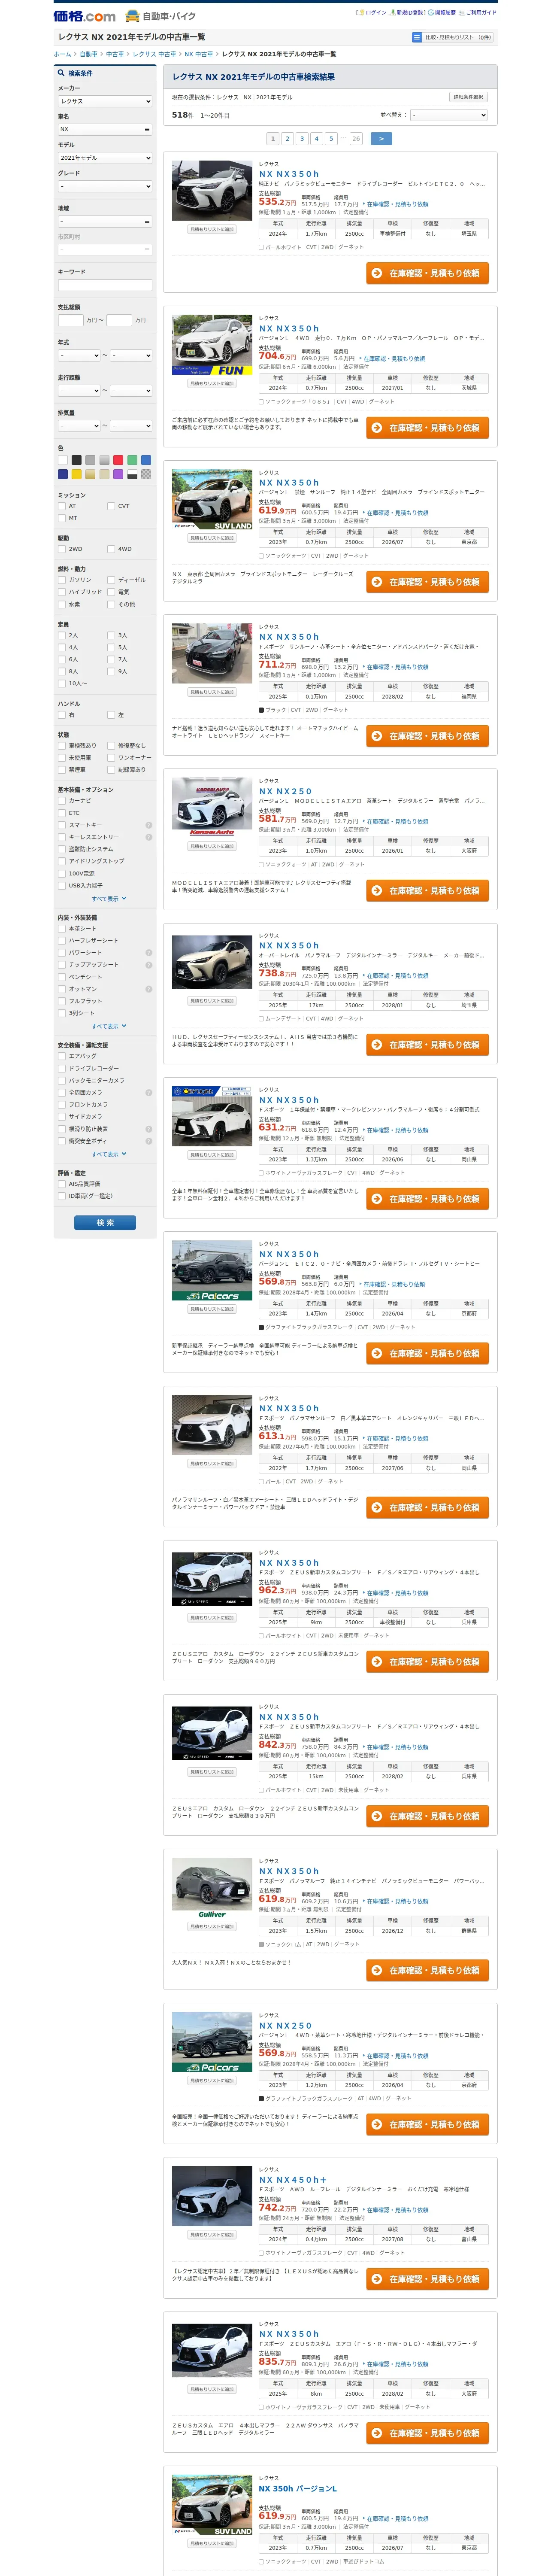551x2576 pixels.
Task: Go to results page 5
Action: tap(331, 139)
